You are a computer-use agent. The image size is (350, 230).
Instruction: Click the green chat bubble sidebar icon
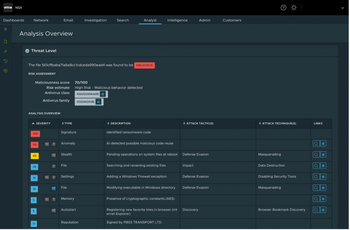5,71
